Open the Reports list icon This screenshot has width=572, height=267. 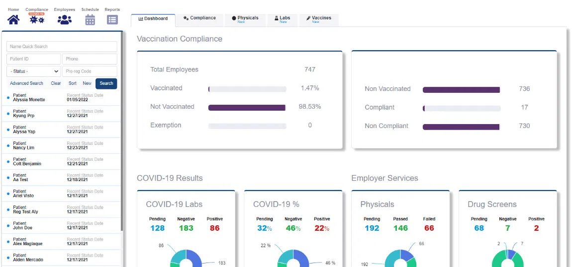[x=112, y=19]
